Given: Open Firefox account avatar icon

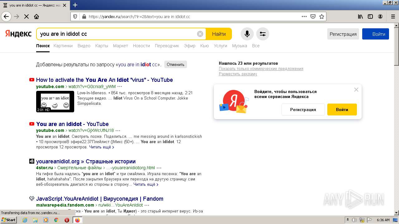Looking at the screenshot, I should point(380,16).
